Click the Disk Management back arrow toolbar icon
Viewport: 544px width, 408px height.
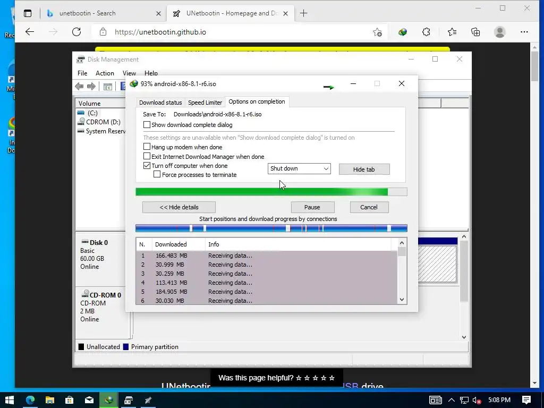(79, 87)
